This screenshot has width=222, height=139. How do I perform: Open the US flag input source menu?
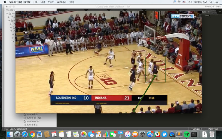[x=184, y=2]
